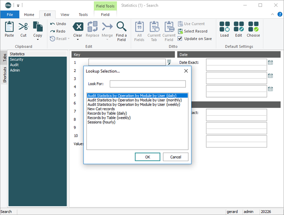Click the Look For text field
Viewport: 284px width, 215px height.
(x=147, y=84)
